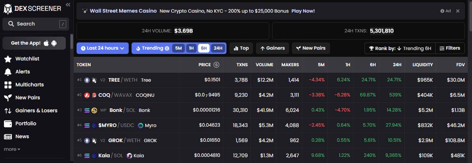Switch to the Top view
This screenshot has width=472, height=163.
tap(241, 48)
